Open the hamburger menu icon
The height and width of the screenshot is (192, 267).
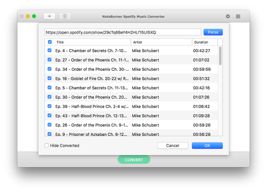pos(238,16)
